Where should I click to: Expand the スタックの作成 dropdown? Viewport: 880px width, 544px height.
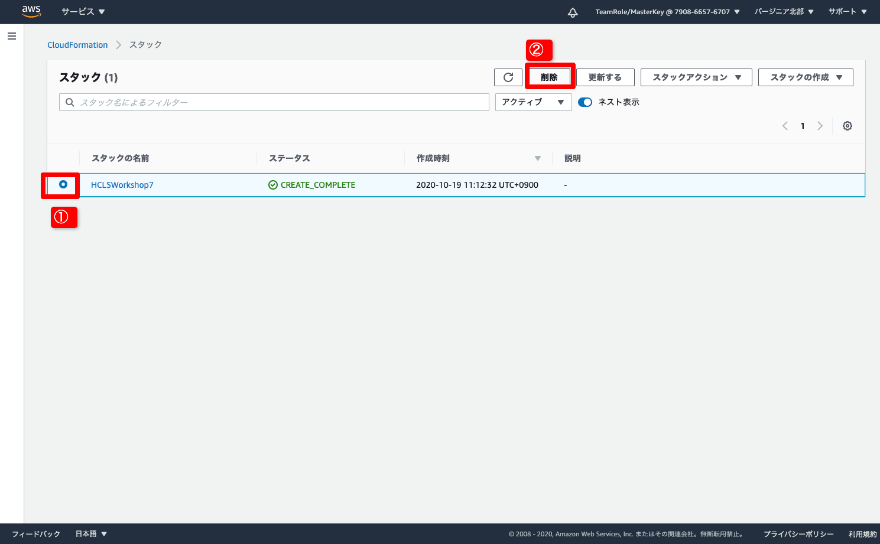806,77
